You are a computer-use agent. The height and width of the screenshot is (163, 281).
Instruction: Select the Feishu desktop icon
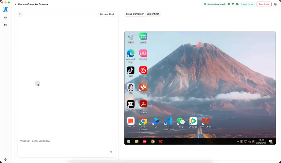click(x=156, y=123)
